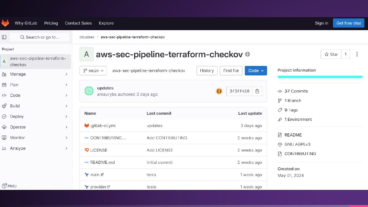The height and width of the screenshot is (207, 368).
Task: Click the project avatar letter A in header
Action: click(x=87, y=54)
